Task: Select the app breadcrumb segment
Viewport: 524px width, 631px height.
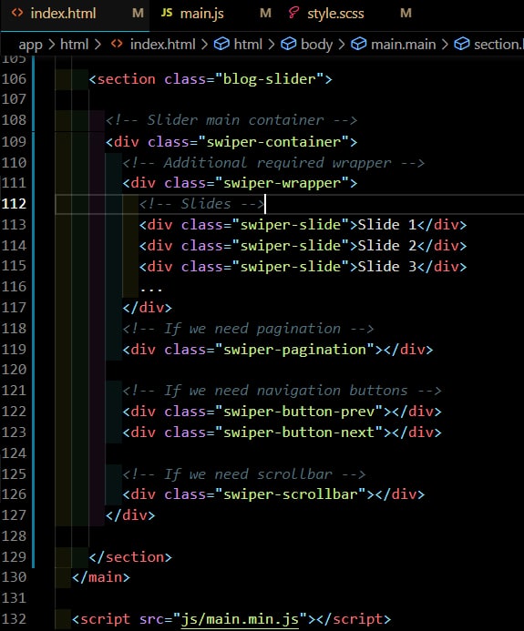Action: click(x=30, y=45)
